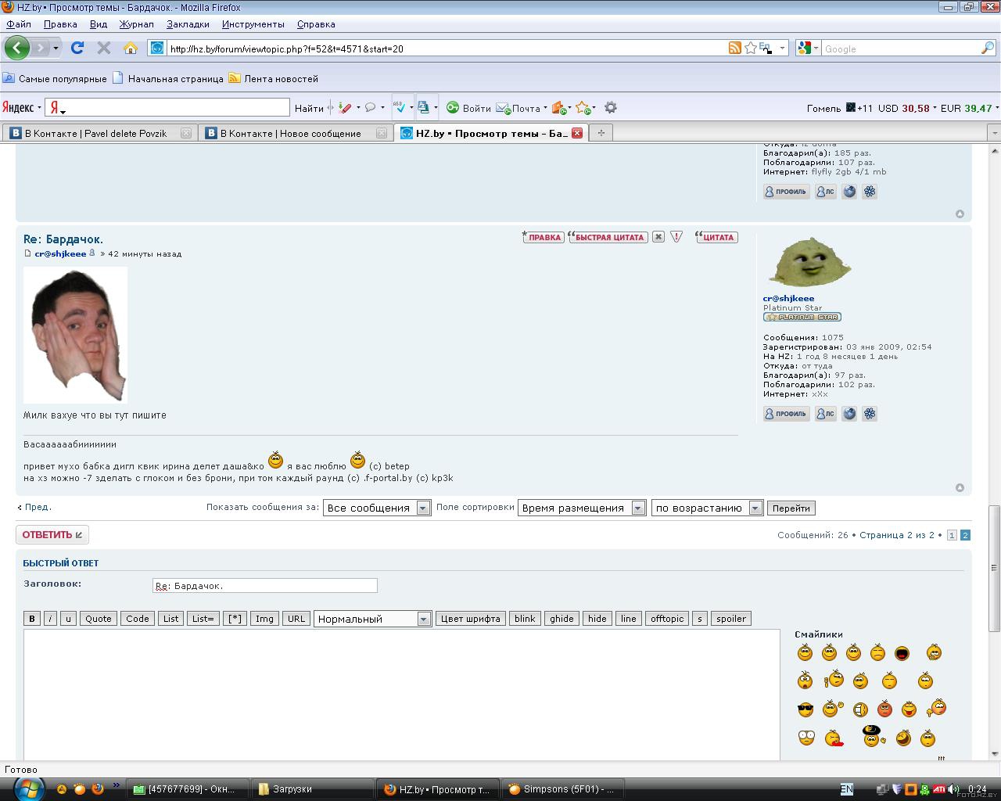Insert the red angry smiley
The image size is (1001, 801).
pyautogui.click(x=884, y=709)
